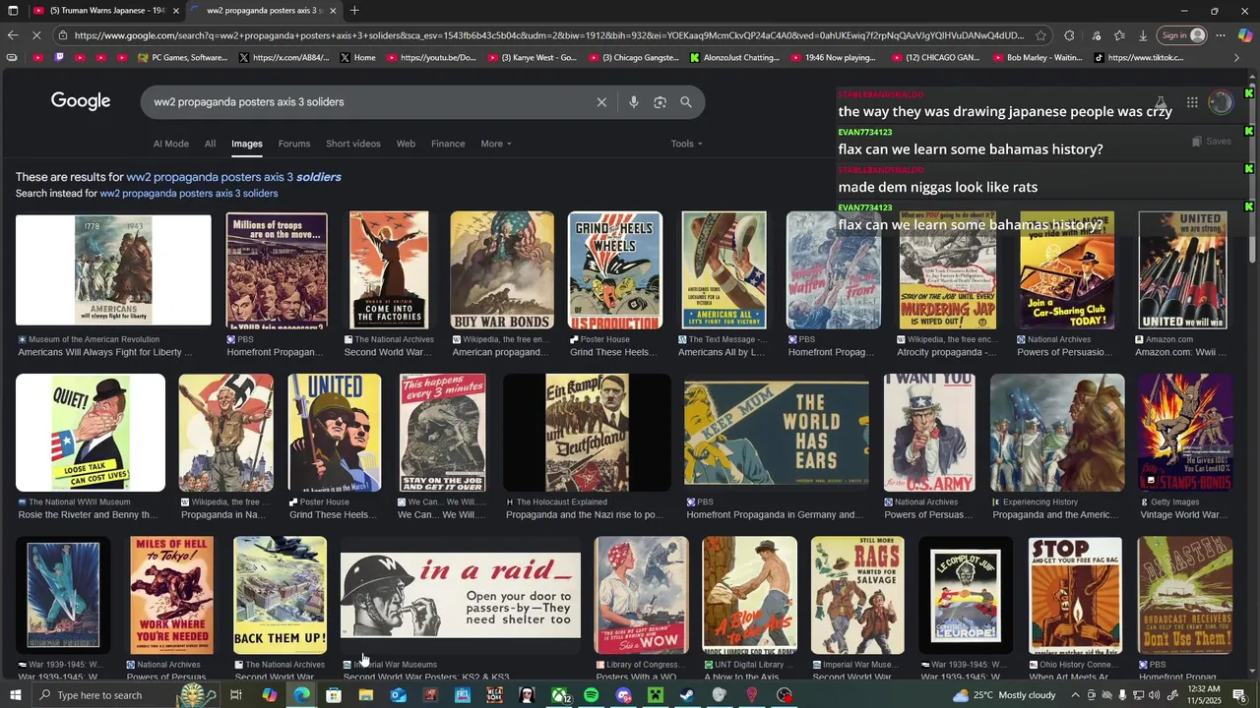Viewport: 1260px width, 708px height.
Task: Bookmark this page with the star icon
Action: [x=1041, y=35]
